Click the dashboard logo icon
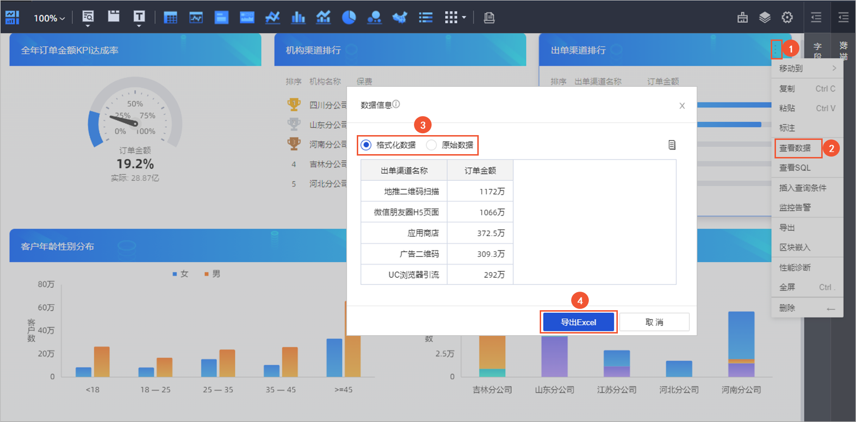Viewport: 856px width, 422px height. 12,18
